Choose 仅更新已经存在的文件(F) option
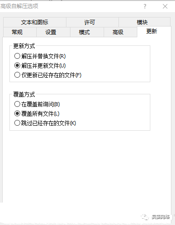This screenshot has width=175, height=225. pos(48,75)
